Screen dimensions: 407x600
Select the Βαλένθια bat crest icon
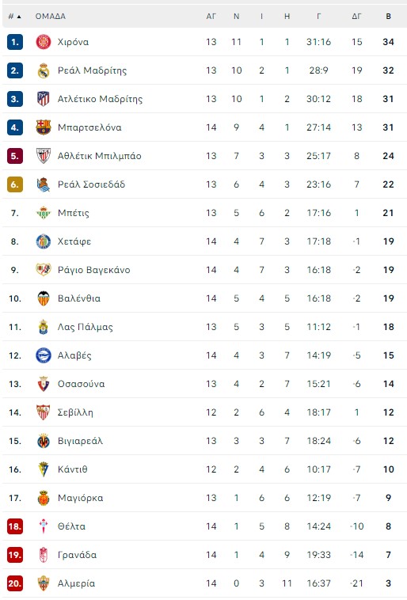(x=44, y=298)
